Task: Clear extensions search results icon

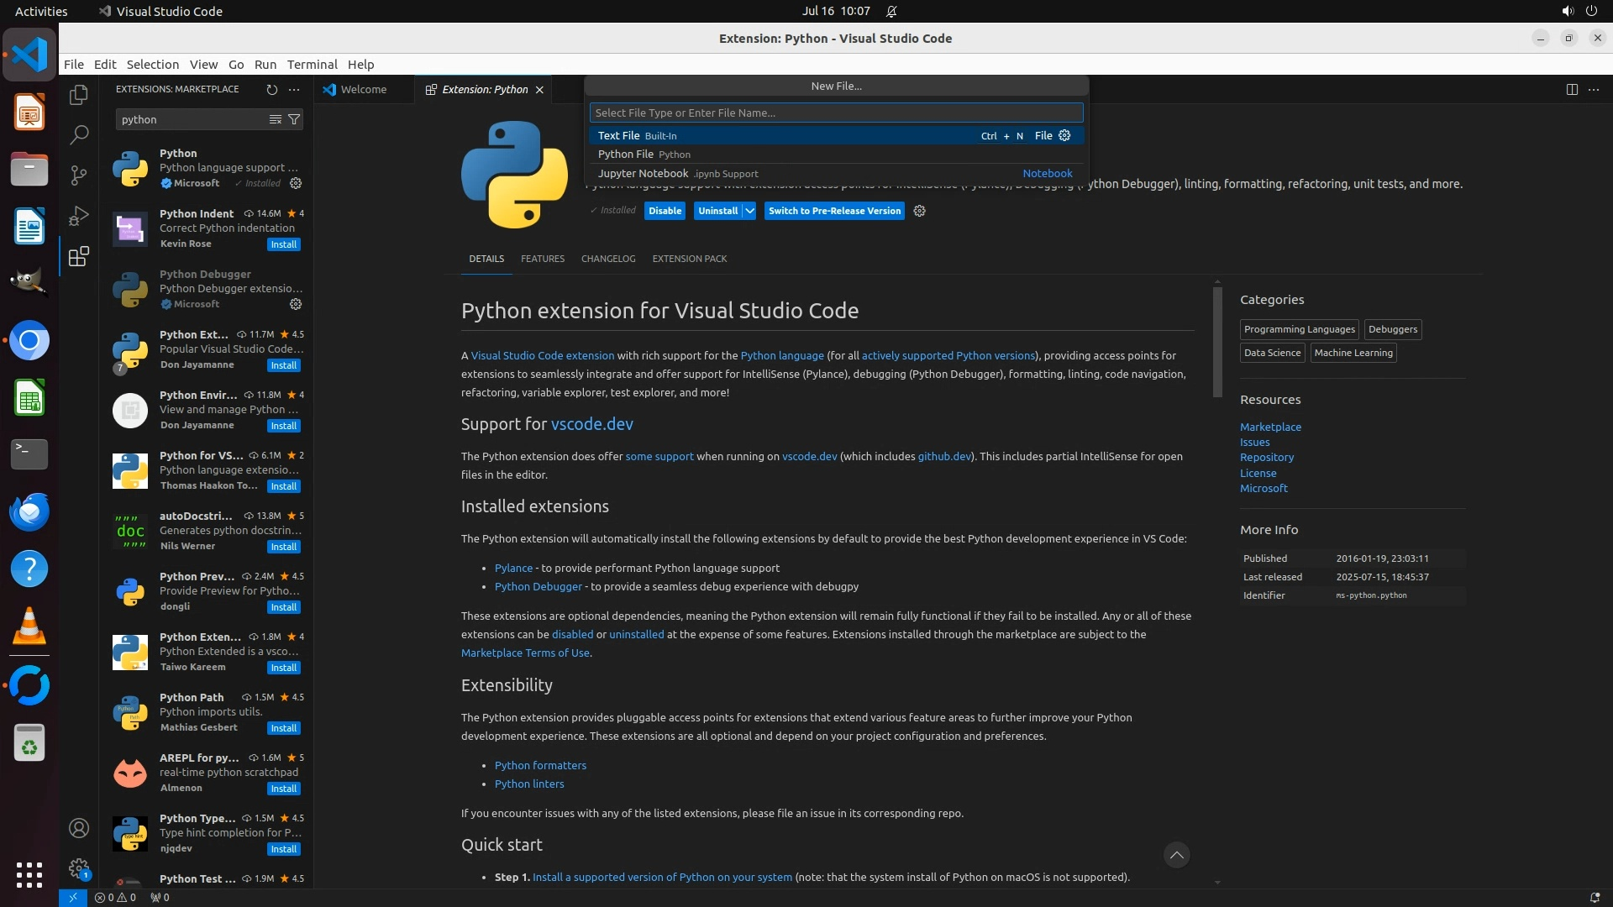Action: [x=275, y=119]
